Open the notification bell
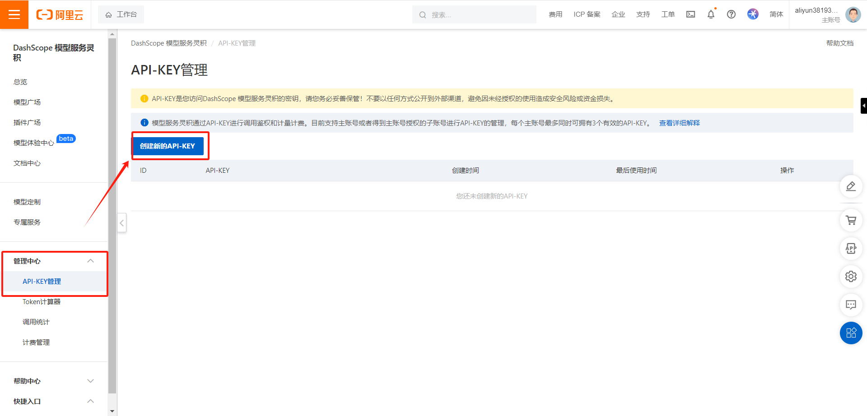867x416 pixels. pos(711,14)
